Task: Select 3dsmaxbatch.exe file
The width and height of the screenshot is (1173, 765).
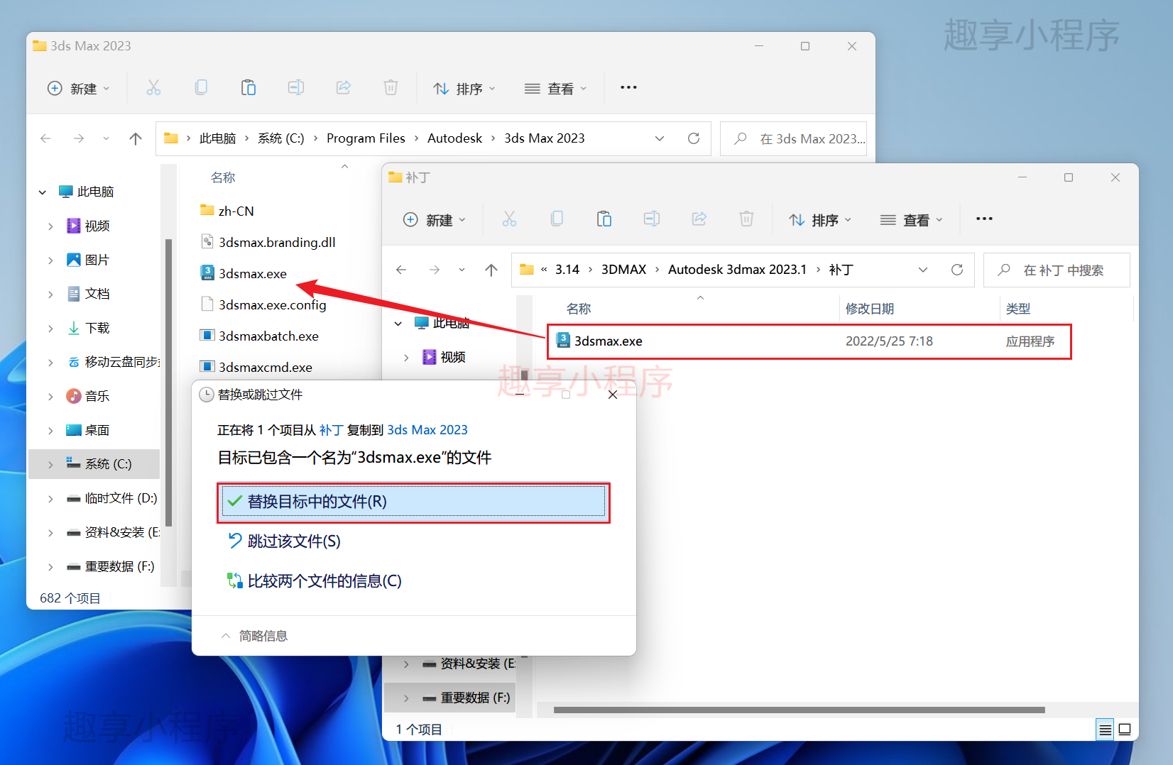Action: click(x=268, y=336)
